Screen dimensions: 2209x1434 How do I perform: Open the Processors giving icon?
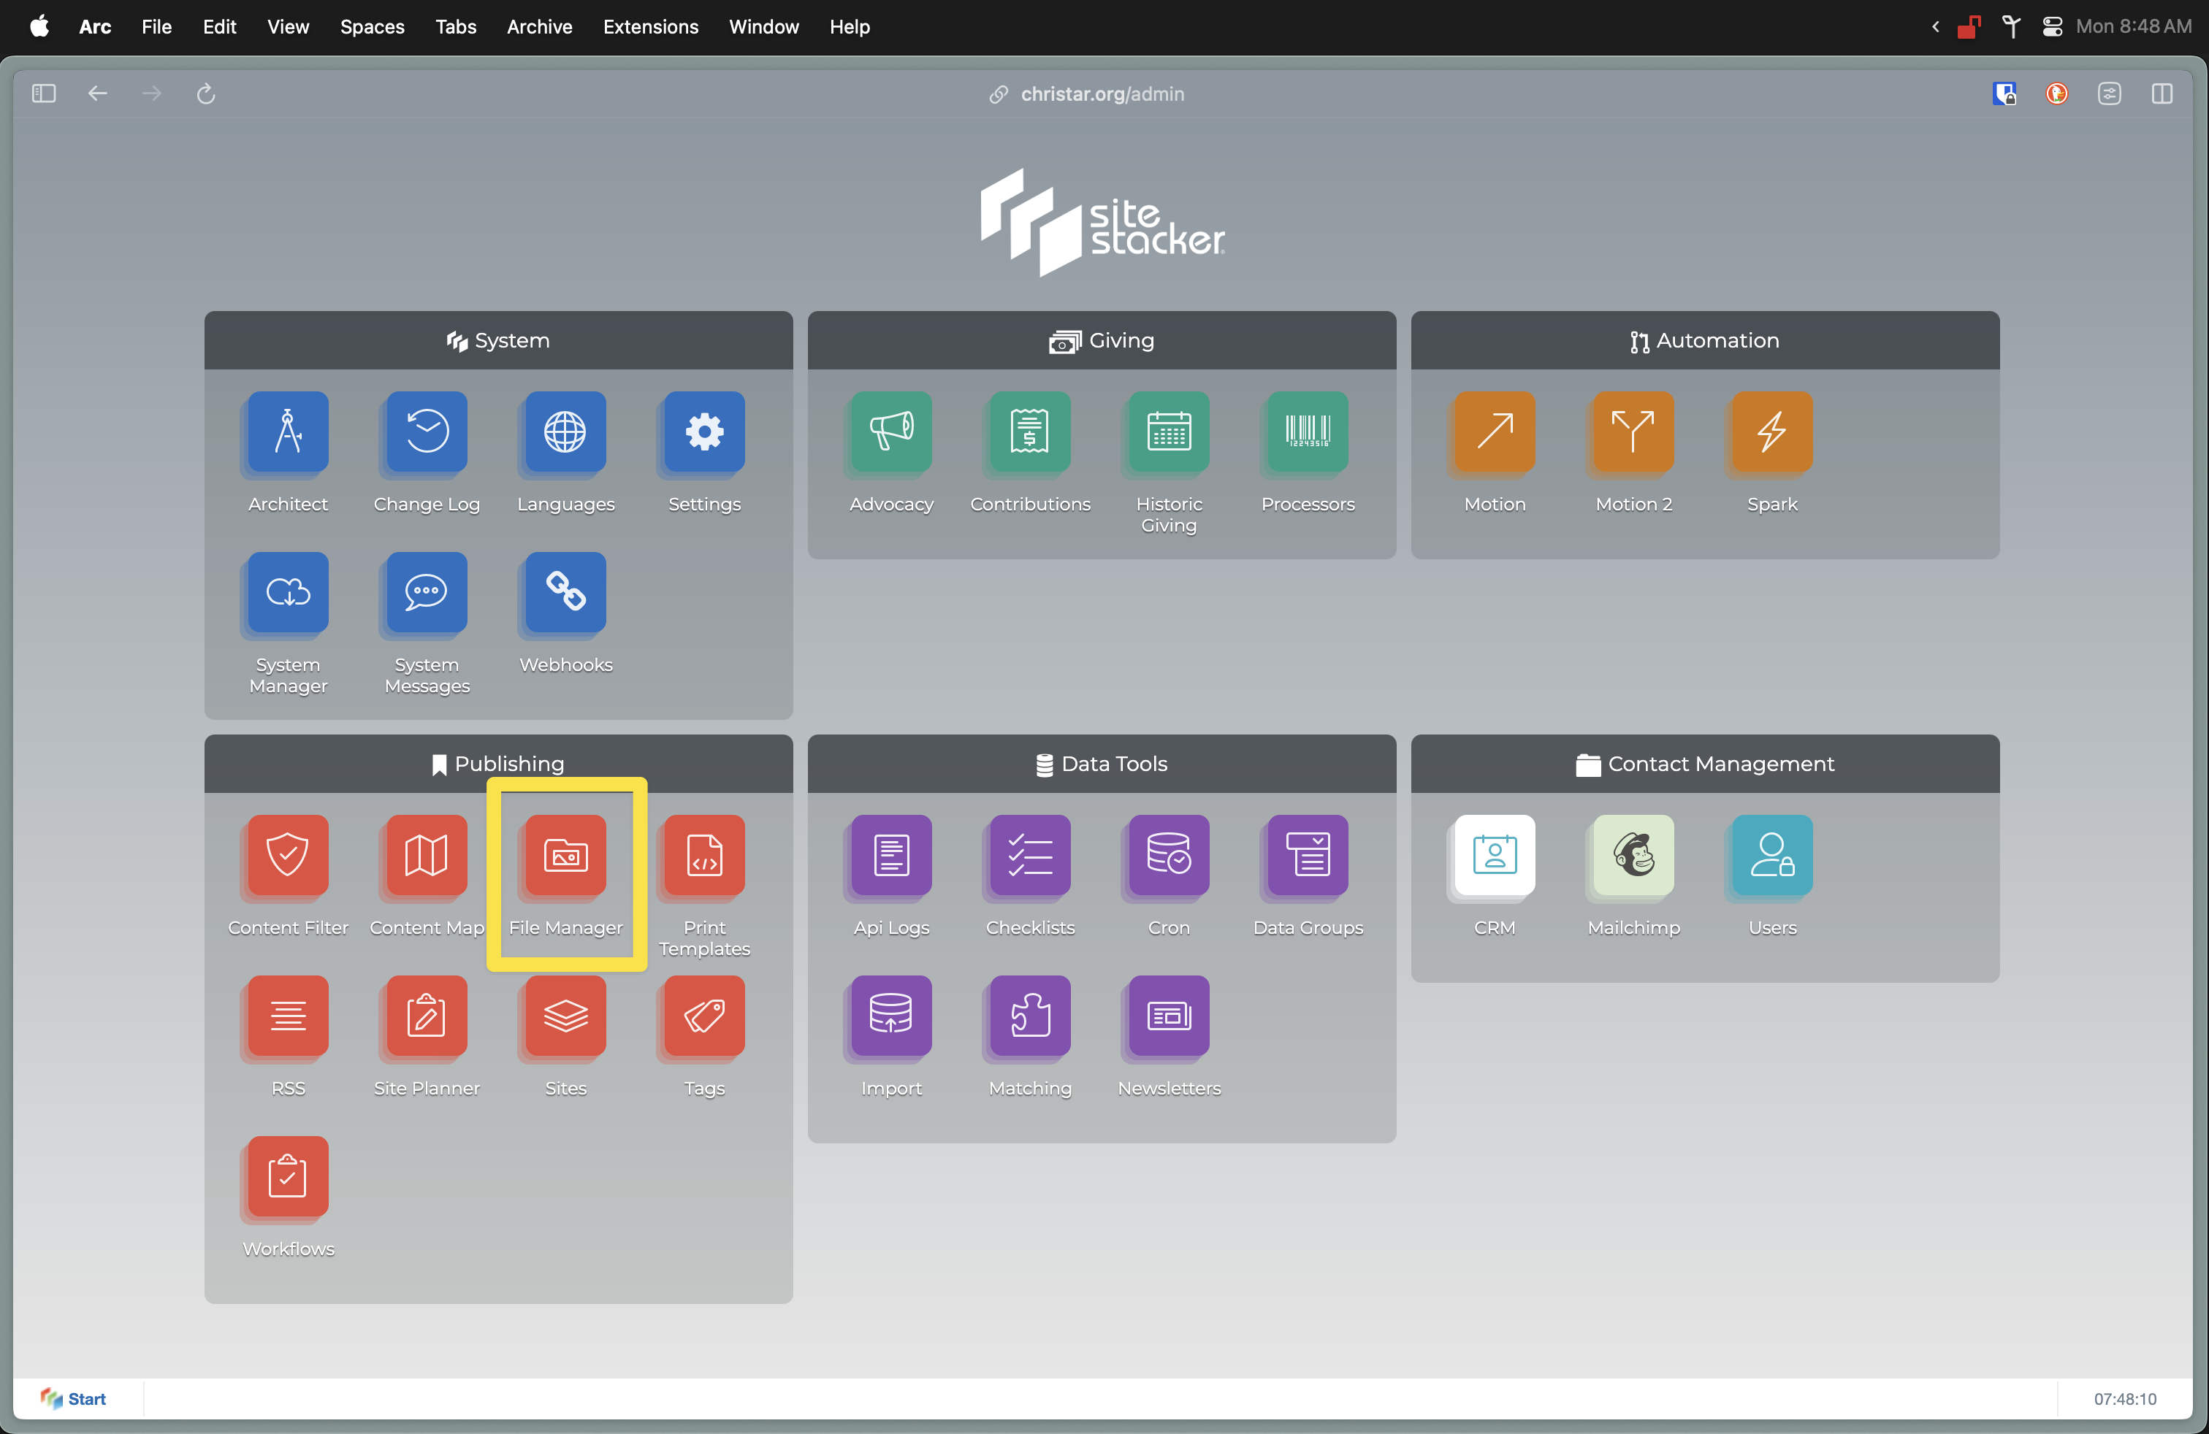click(1307, 432)
